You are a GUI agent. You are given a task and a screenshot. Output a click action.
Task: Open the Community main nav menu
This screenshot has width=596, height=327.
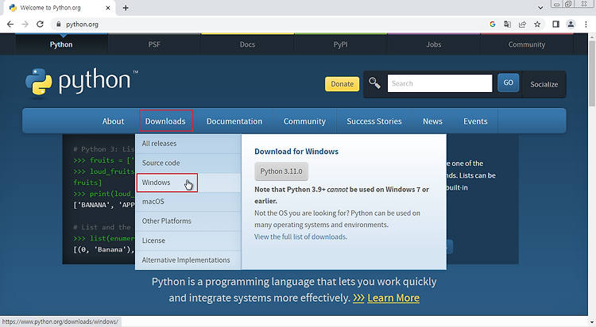tap(304, 121)
